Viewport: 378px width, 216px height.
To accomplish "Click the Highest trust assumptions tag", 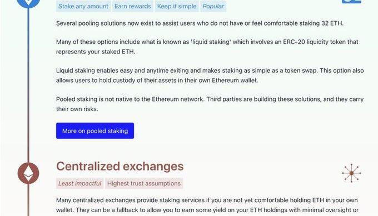I will [144, 183].
